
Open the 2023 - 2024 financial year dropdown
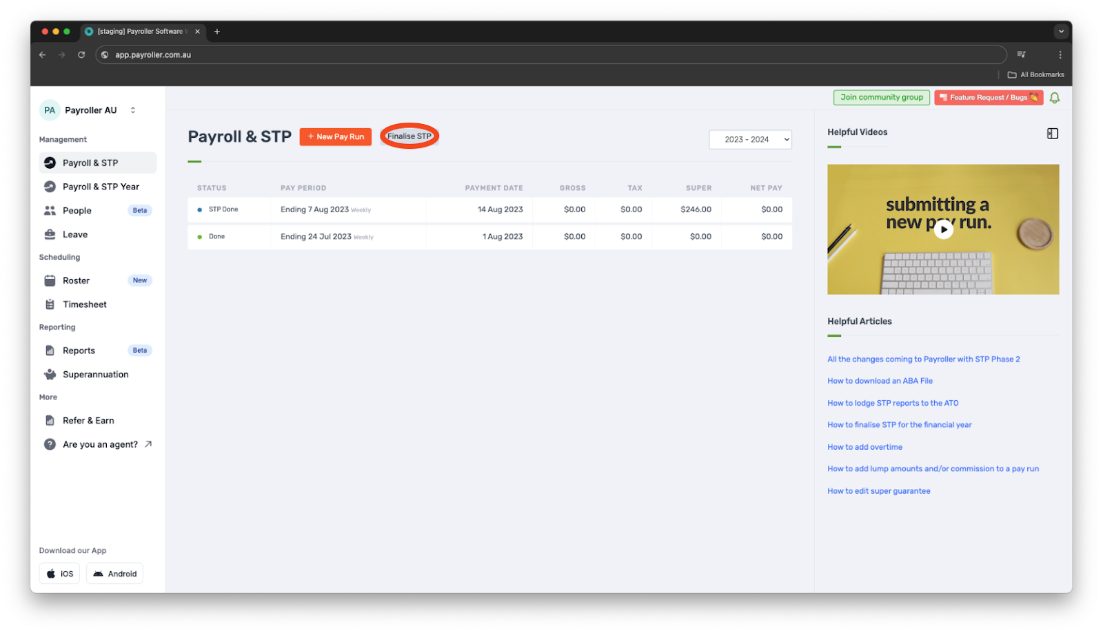click(749, 139)
